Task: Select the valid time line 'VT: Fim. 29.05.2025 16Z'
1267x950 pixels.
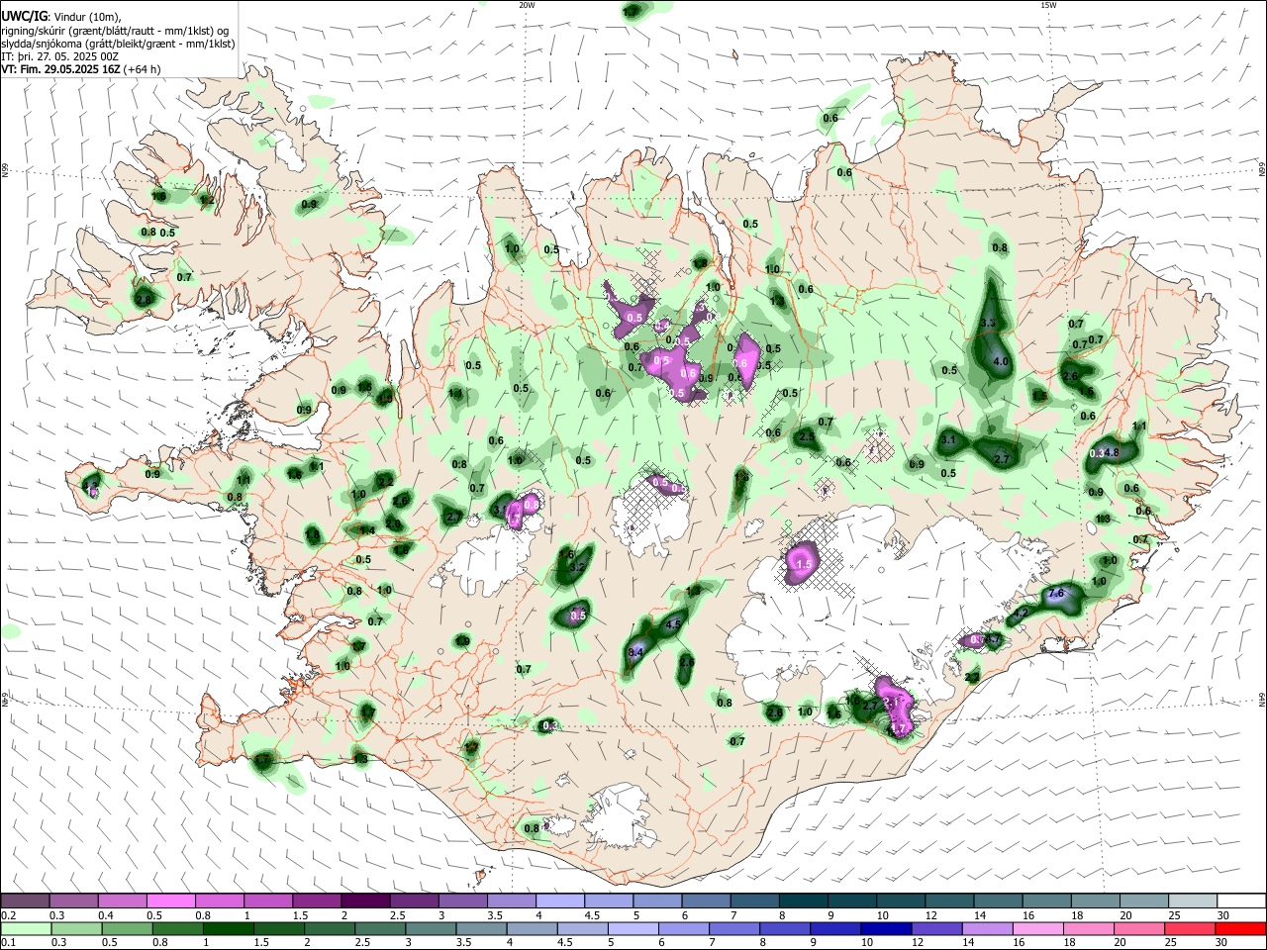Action: (61, 69)
